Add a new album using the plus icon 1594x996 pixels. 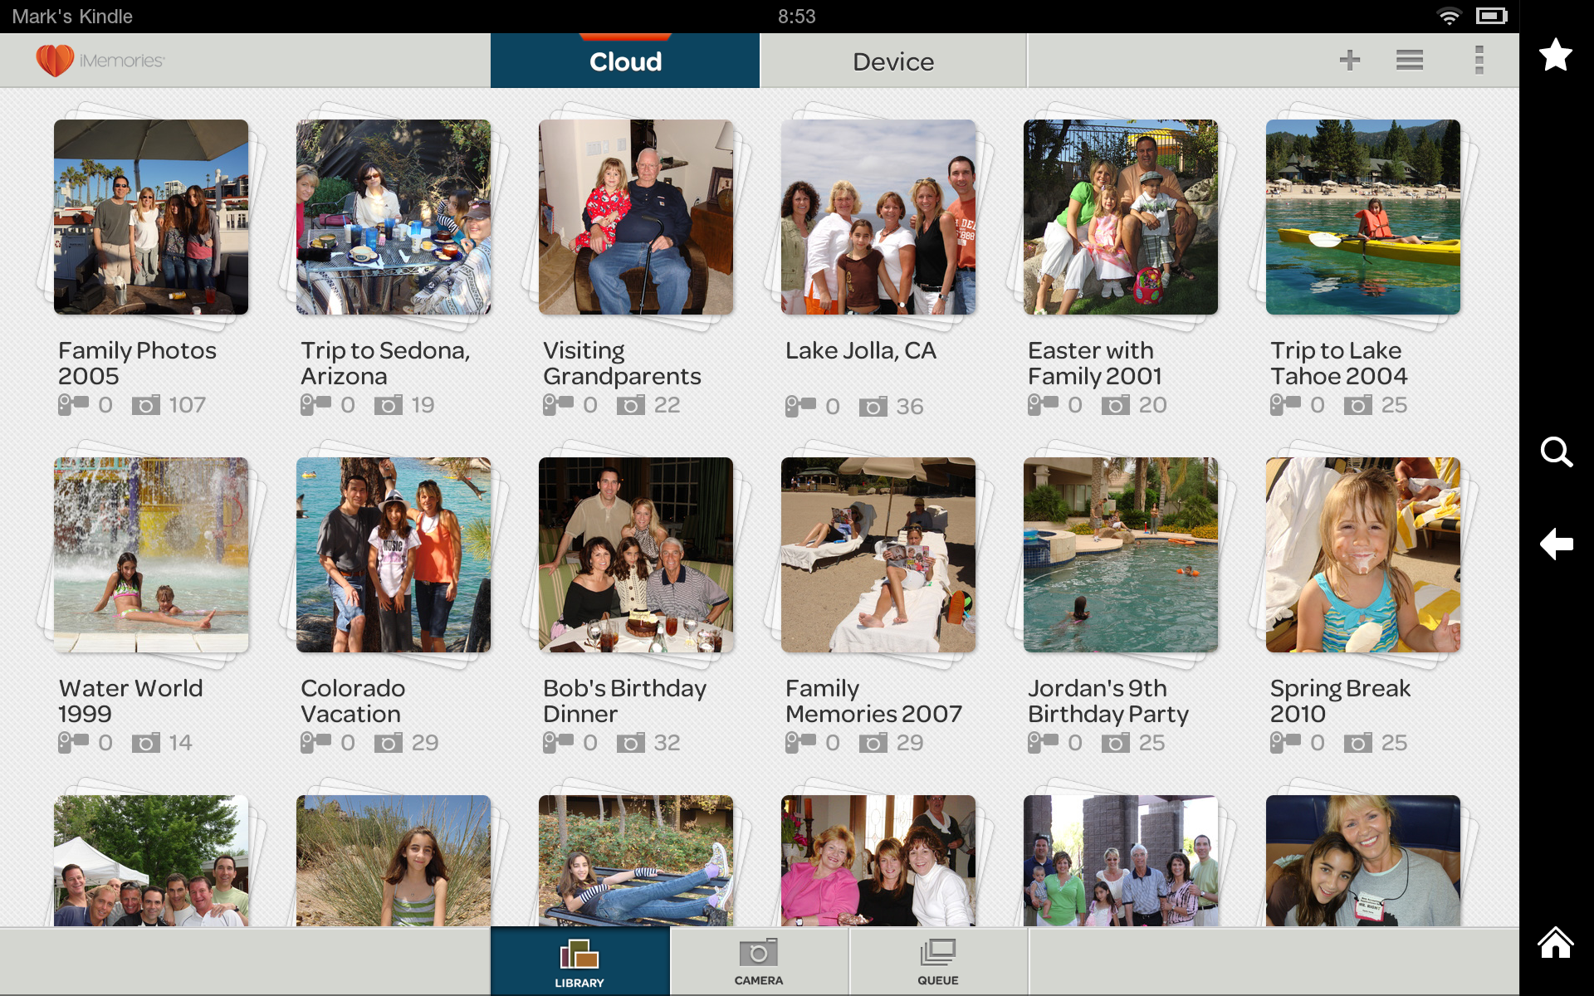click(x=1349, y=60)
